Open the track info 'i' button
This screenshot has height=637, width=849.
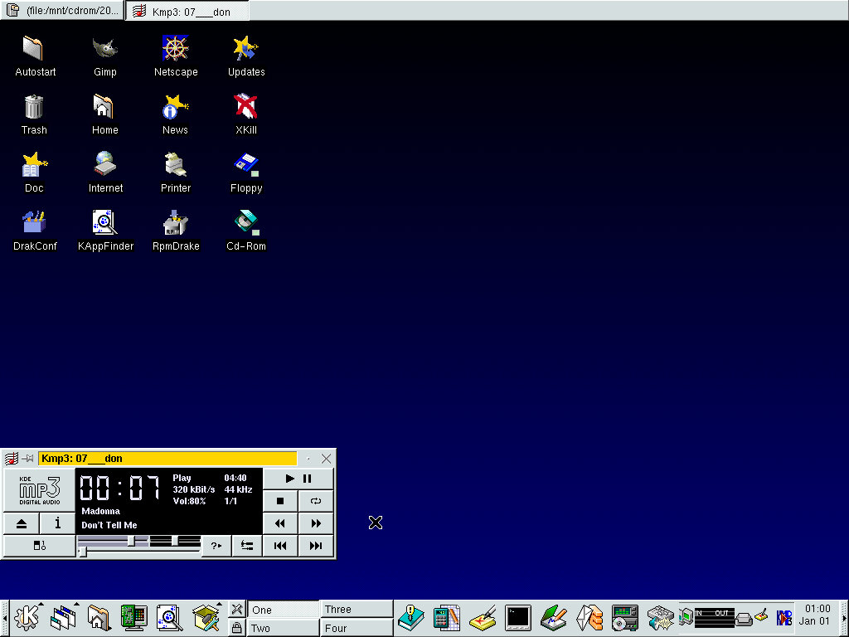57,523
